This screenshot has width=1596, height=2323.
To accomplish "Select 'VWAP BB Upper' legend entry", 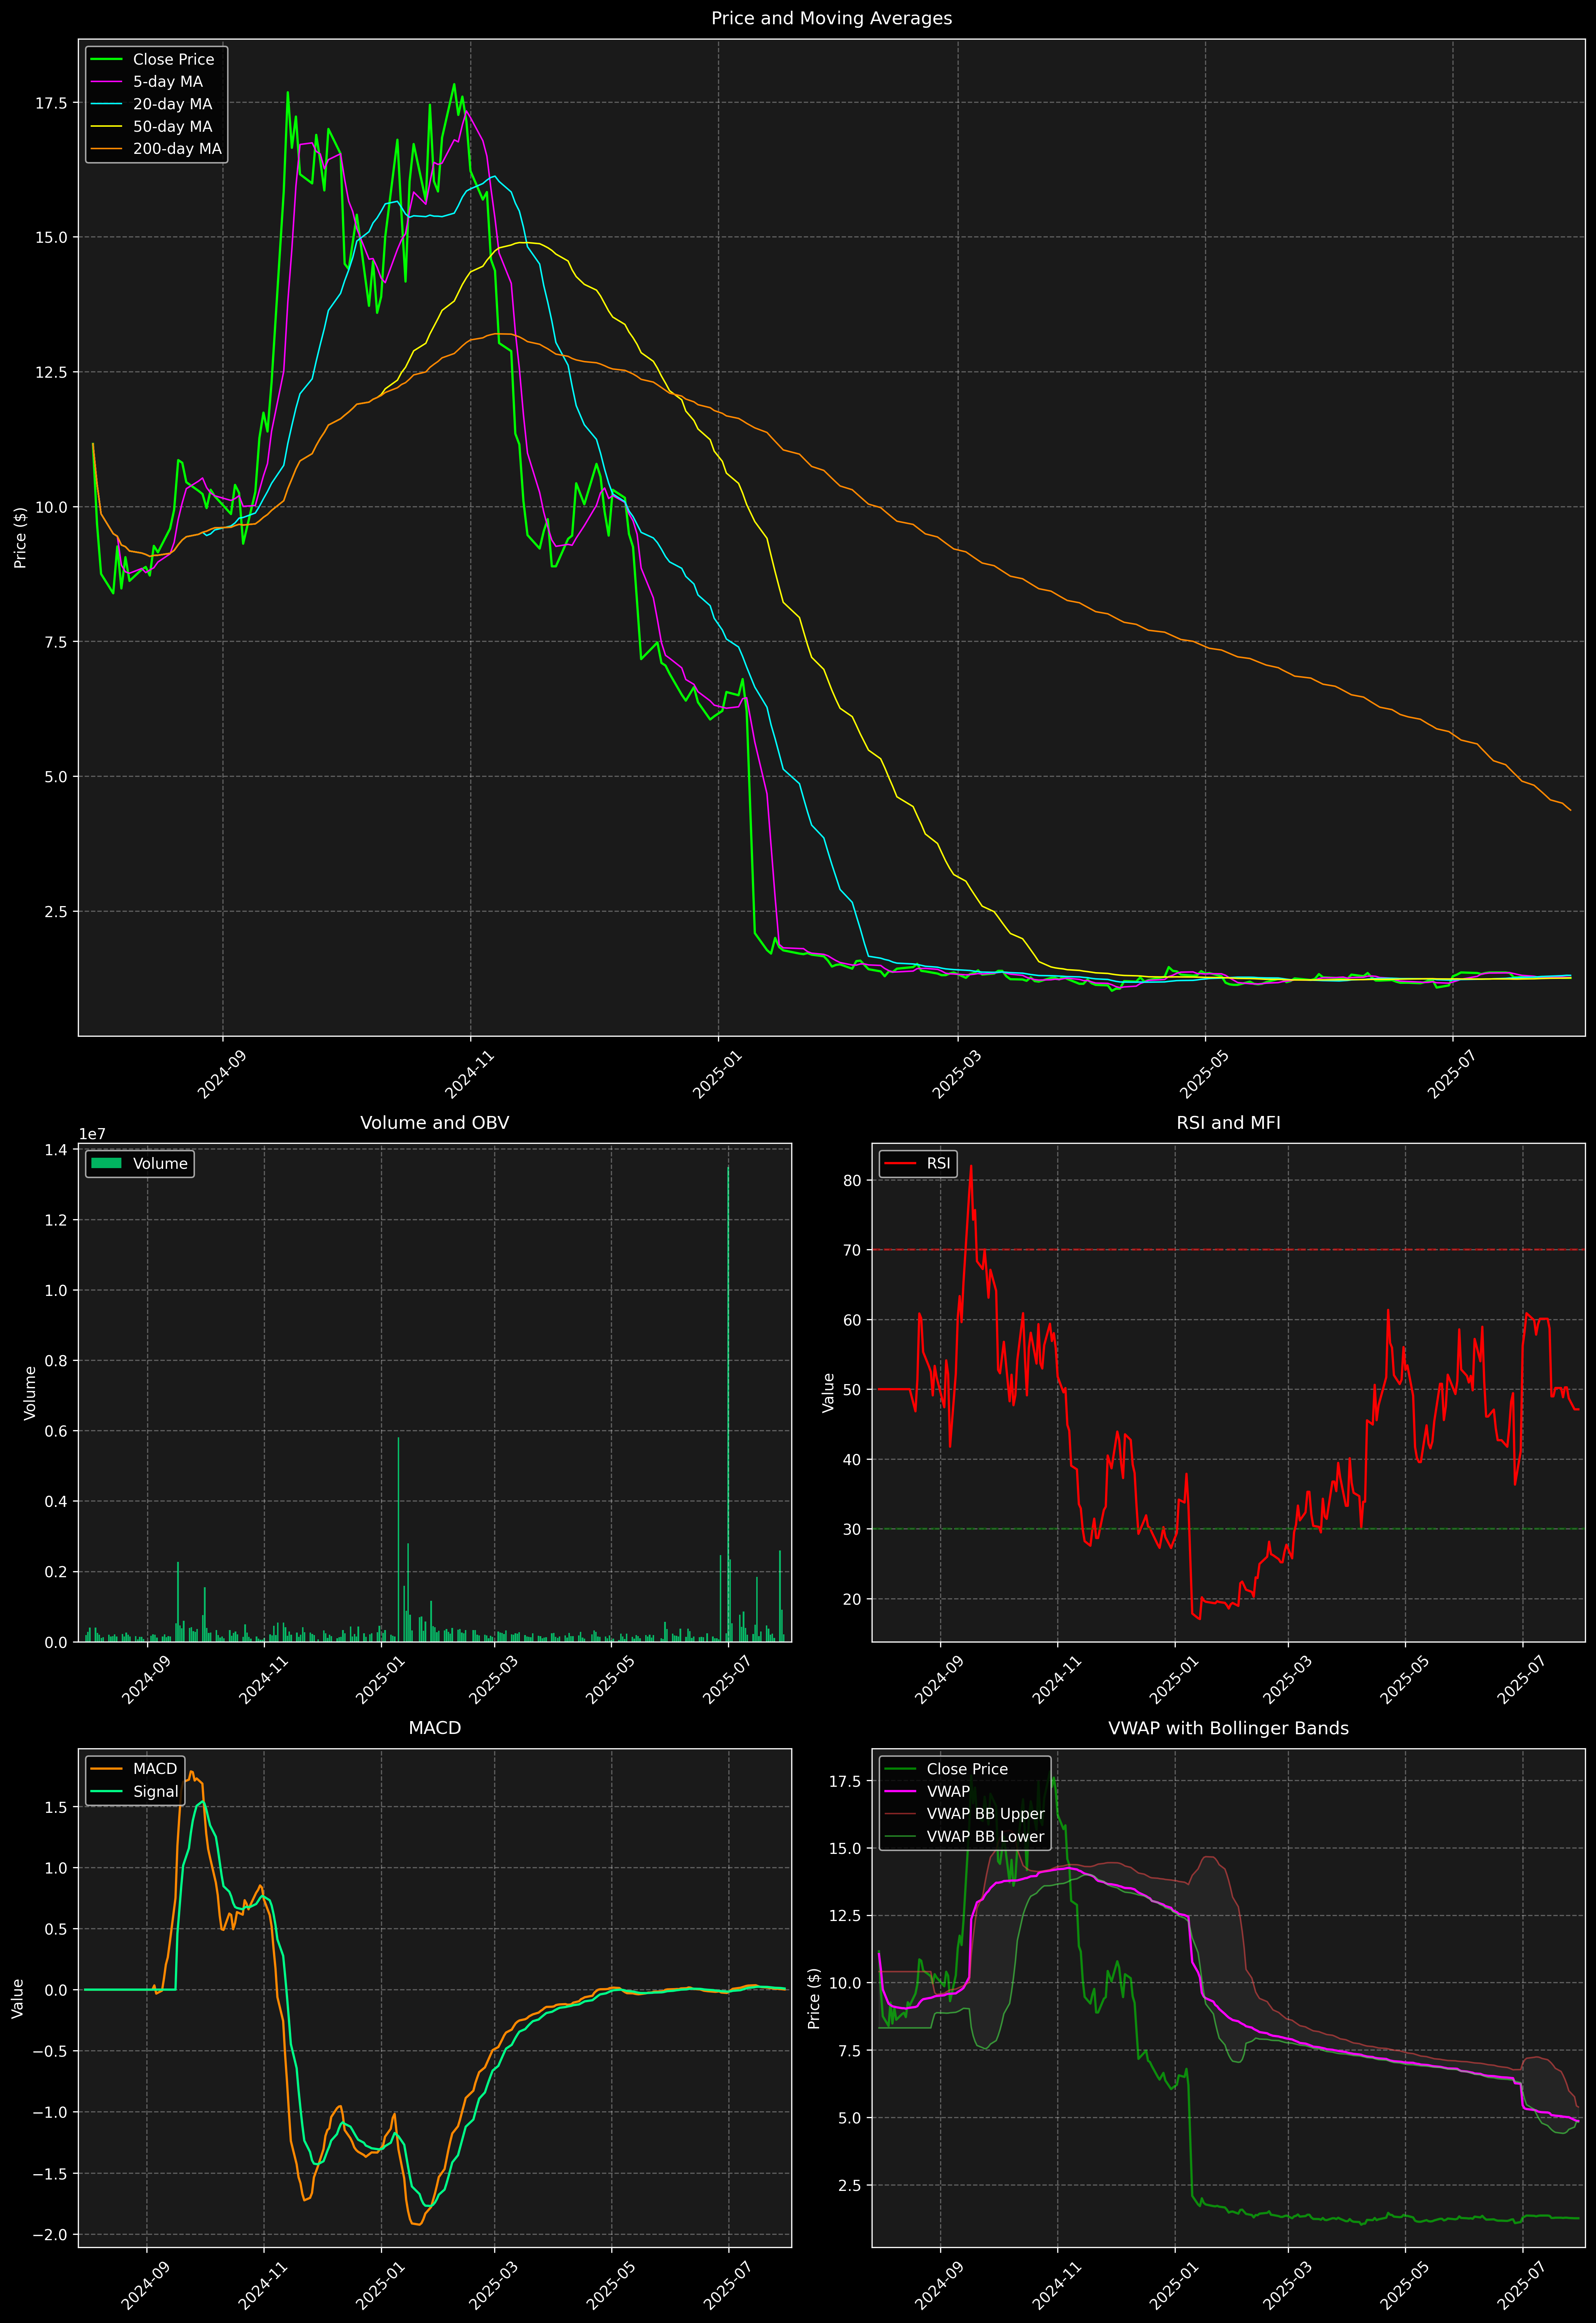I will [x=985, y=1814].
